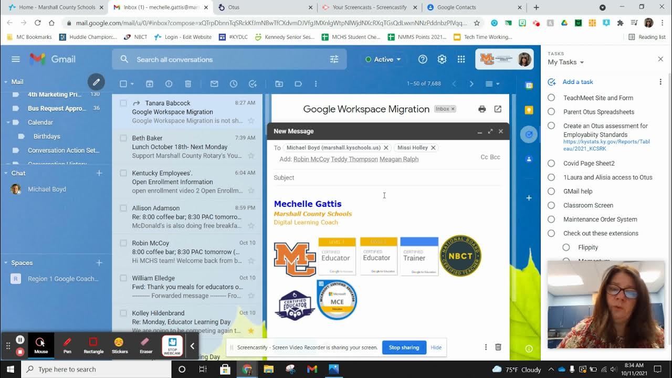
Task: Open Google Keep in side panel
Action: click(x=529, y=110)
